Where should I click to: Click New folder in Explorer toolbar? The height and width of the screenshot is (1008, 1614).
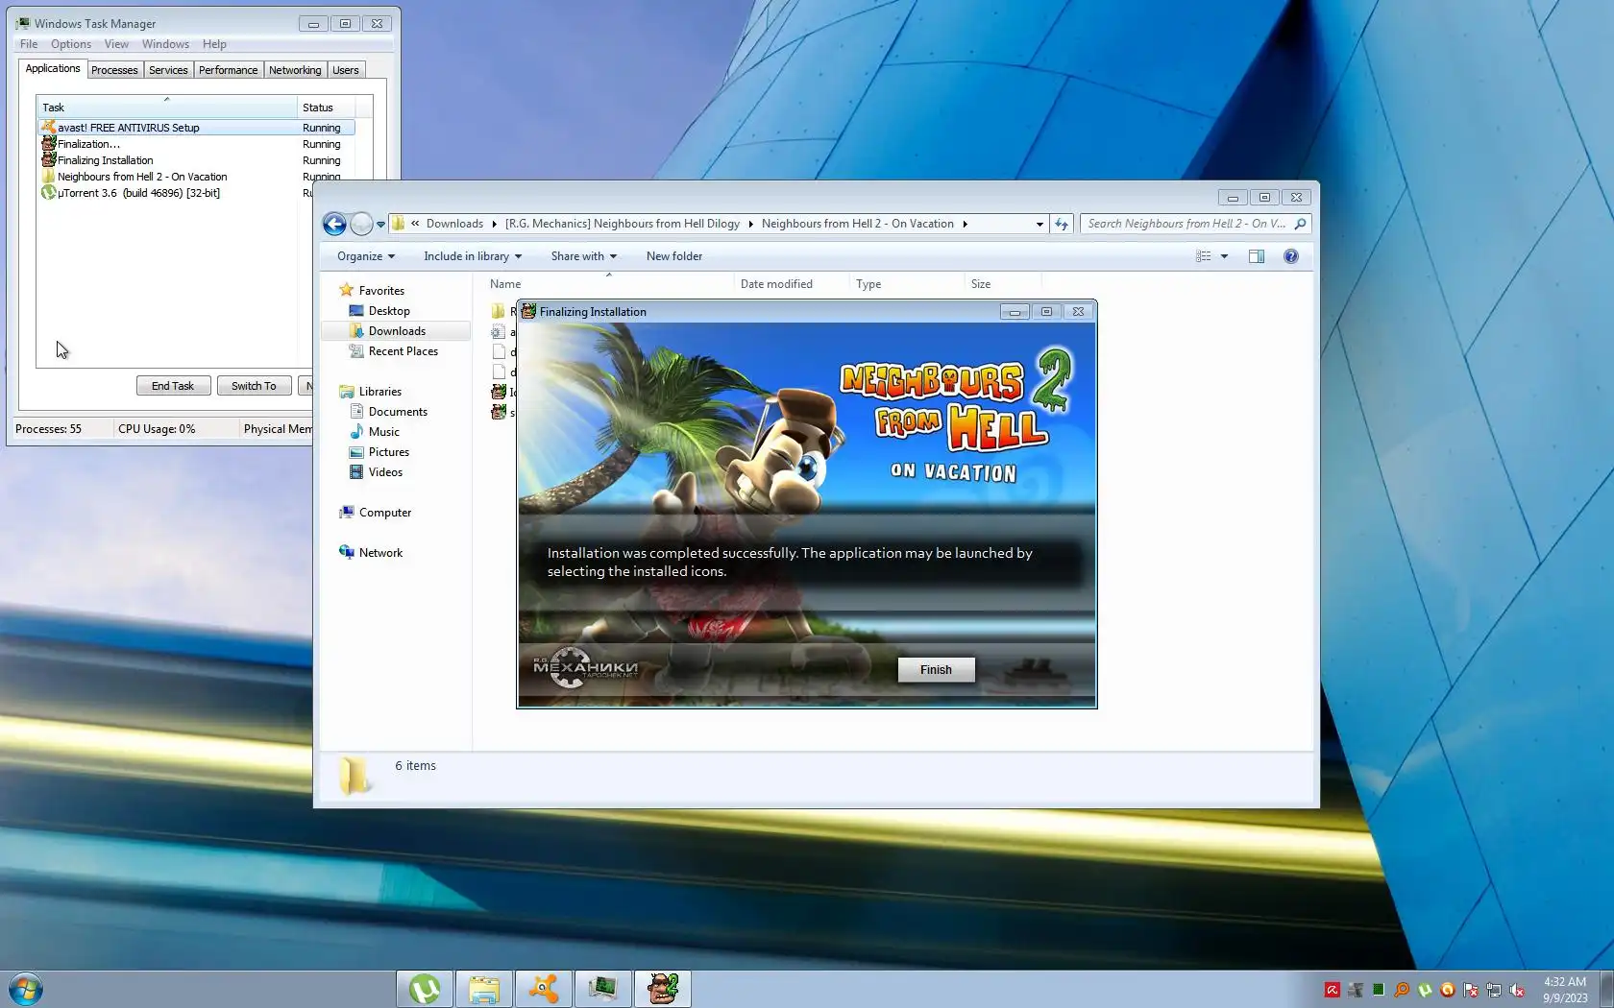coord(674,256)
